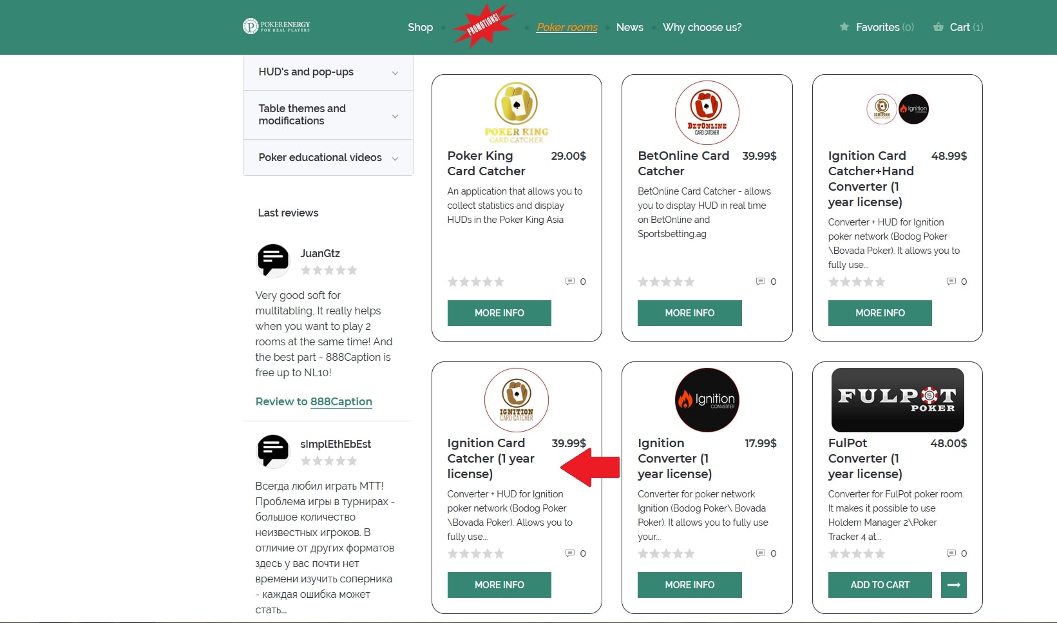Open the Shop menu item
This screenshot has width=1057, height=623.
coord(420,27)
